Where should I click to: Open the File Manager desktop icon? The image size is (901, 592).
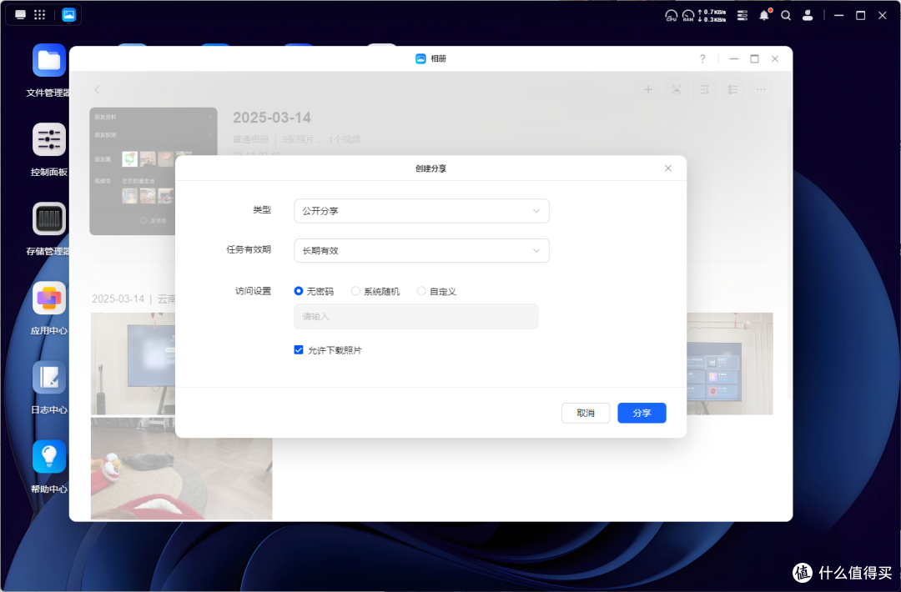(49, 60)
